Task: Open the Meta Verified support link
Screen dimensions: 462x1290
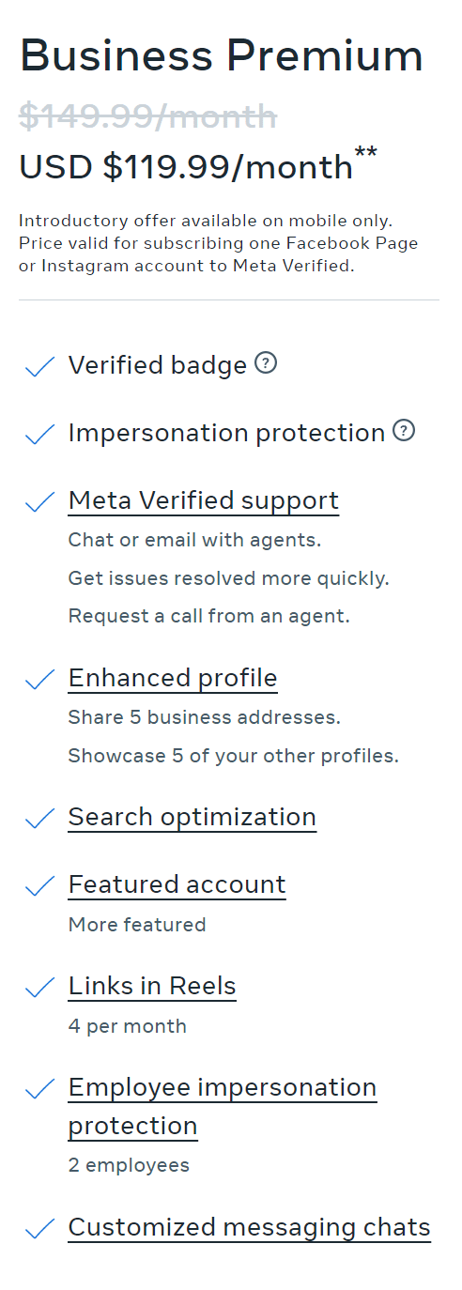Action: pyautogui.click(x=204, y=500)
